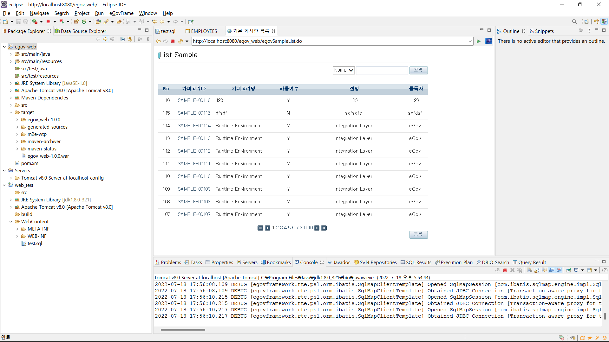Click the New wizard icon in the toolbar
Screen dimensions: 609x342
pos(5,22)
